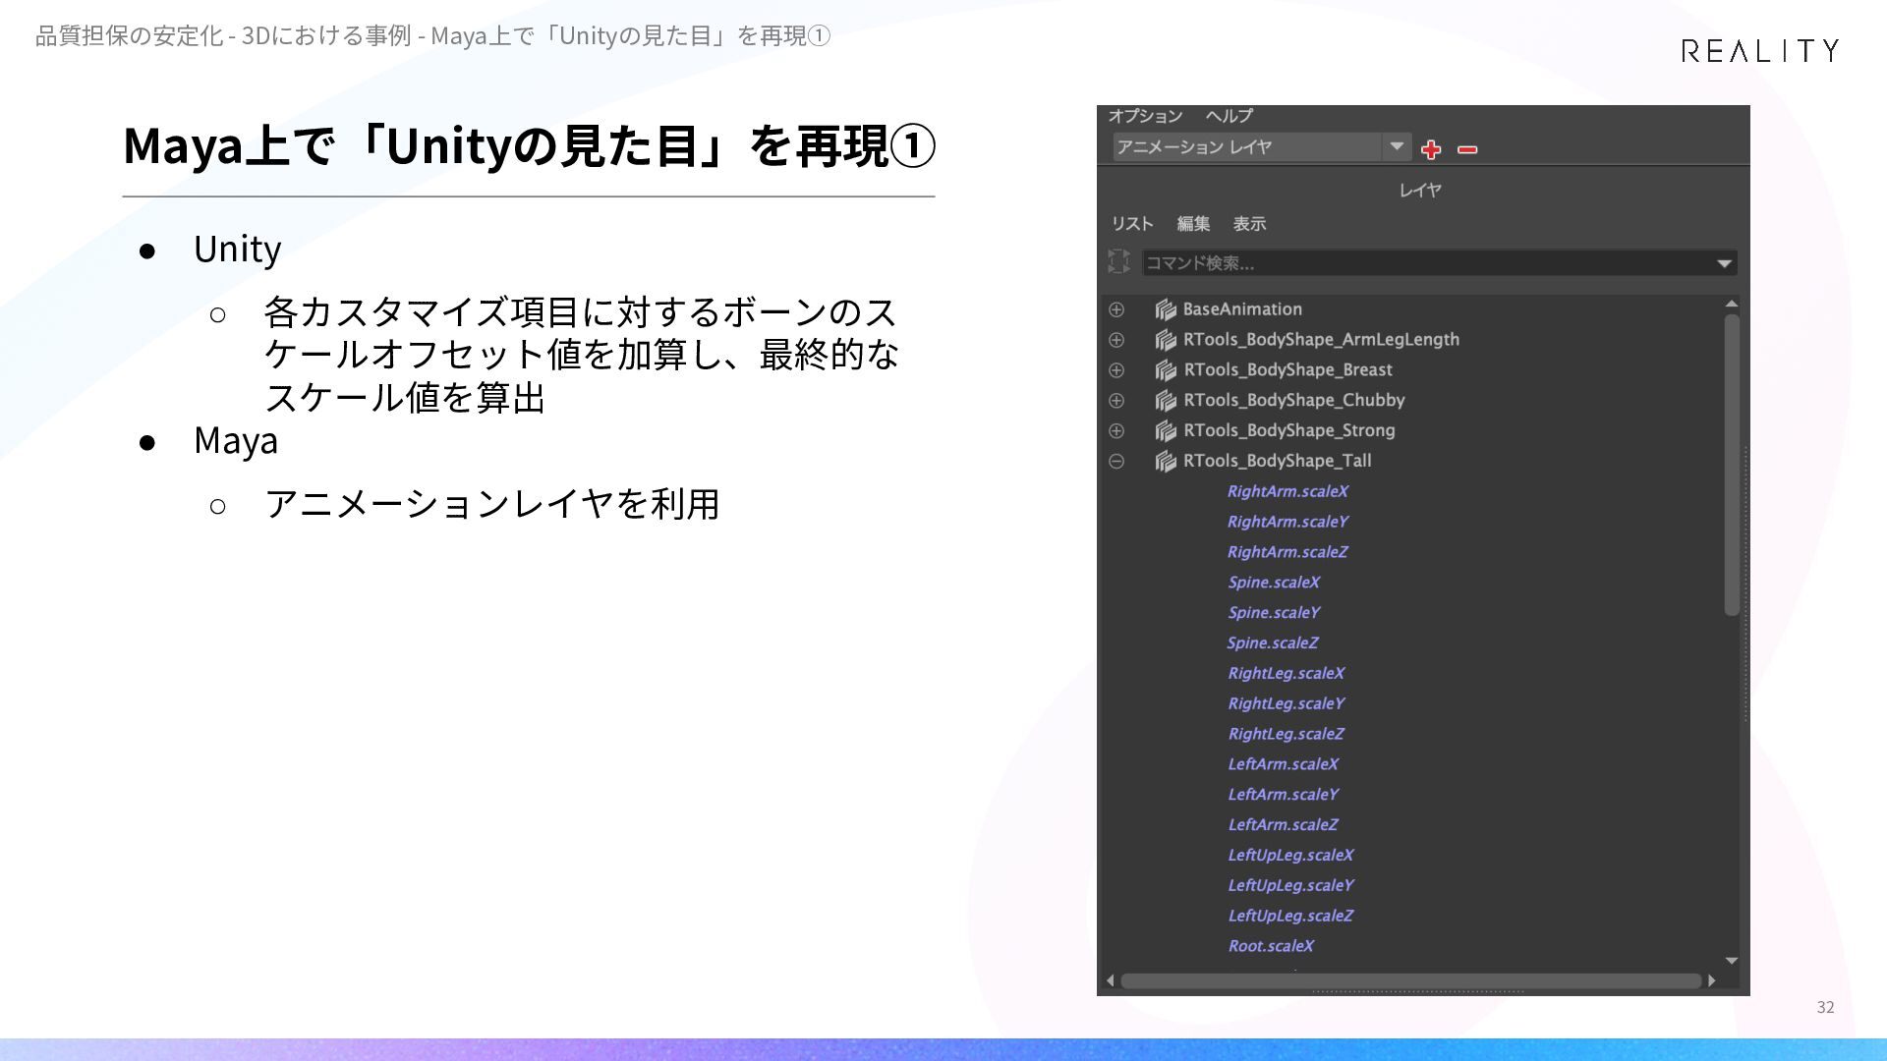
Task: Open the リスト menu
Action: click(x=1132, y=224)
